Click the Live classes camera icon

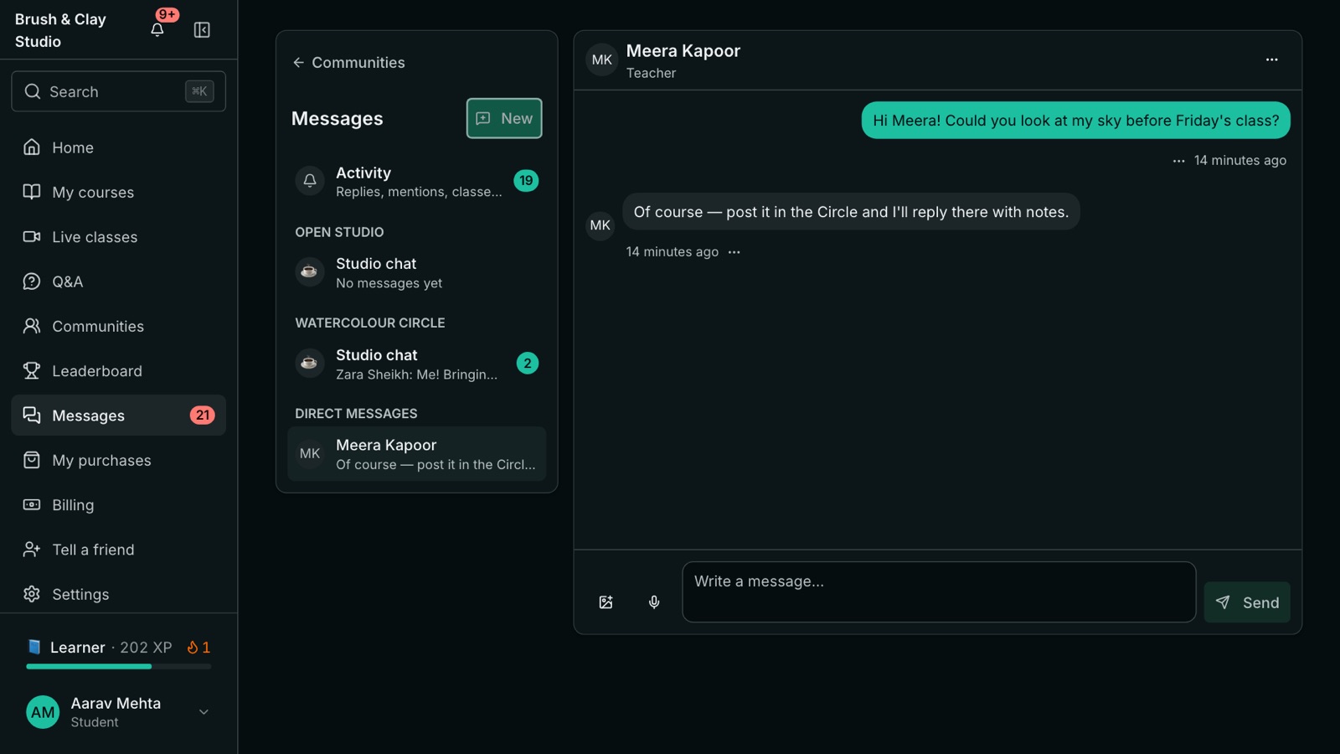point(32,236)
